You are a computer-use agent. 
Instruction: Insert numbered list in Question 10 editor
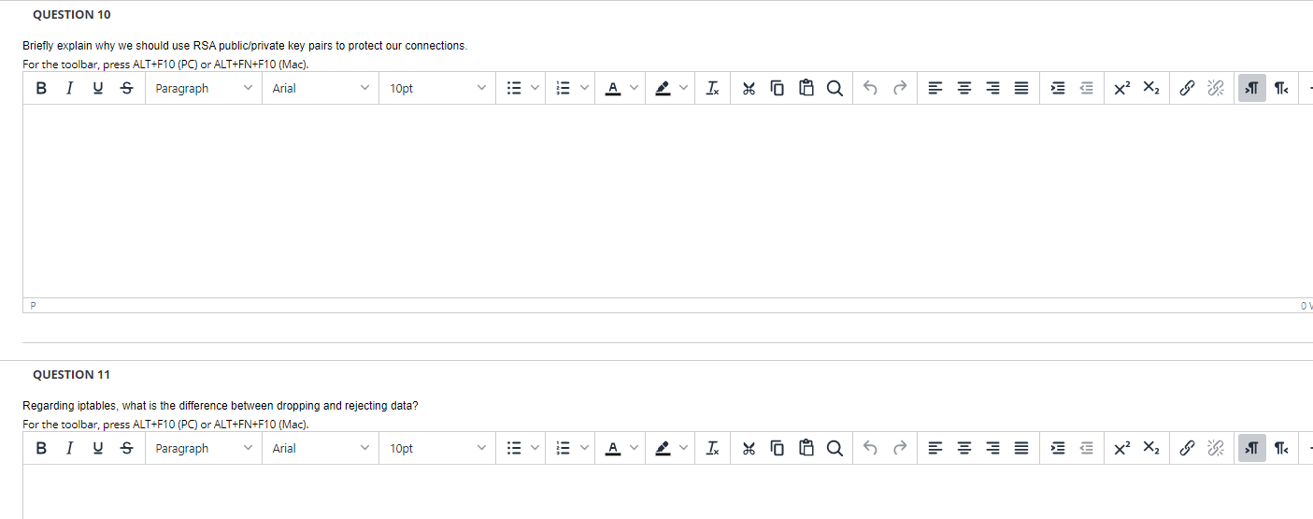(563, 88)
